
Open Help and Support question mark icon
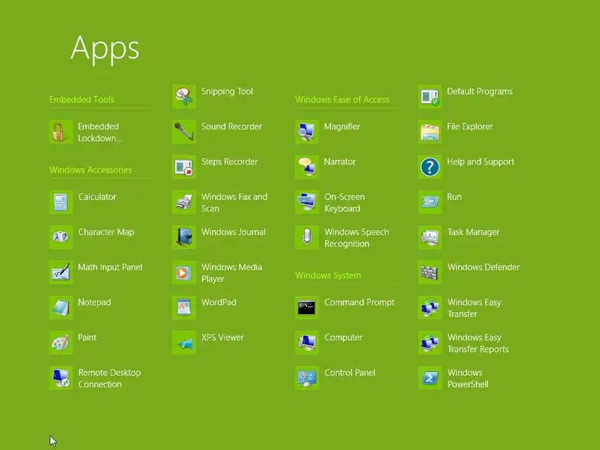coord(430,167)
